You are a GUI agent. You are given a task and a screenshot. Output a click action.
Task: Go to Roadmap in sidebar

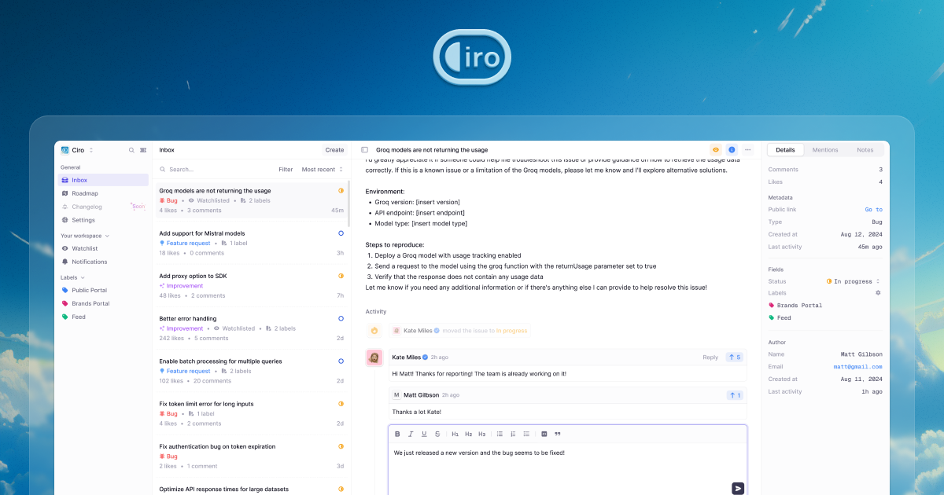(103, 193)
